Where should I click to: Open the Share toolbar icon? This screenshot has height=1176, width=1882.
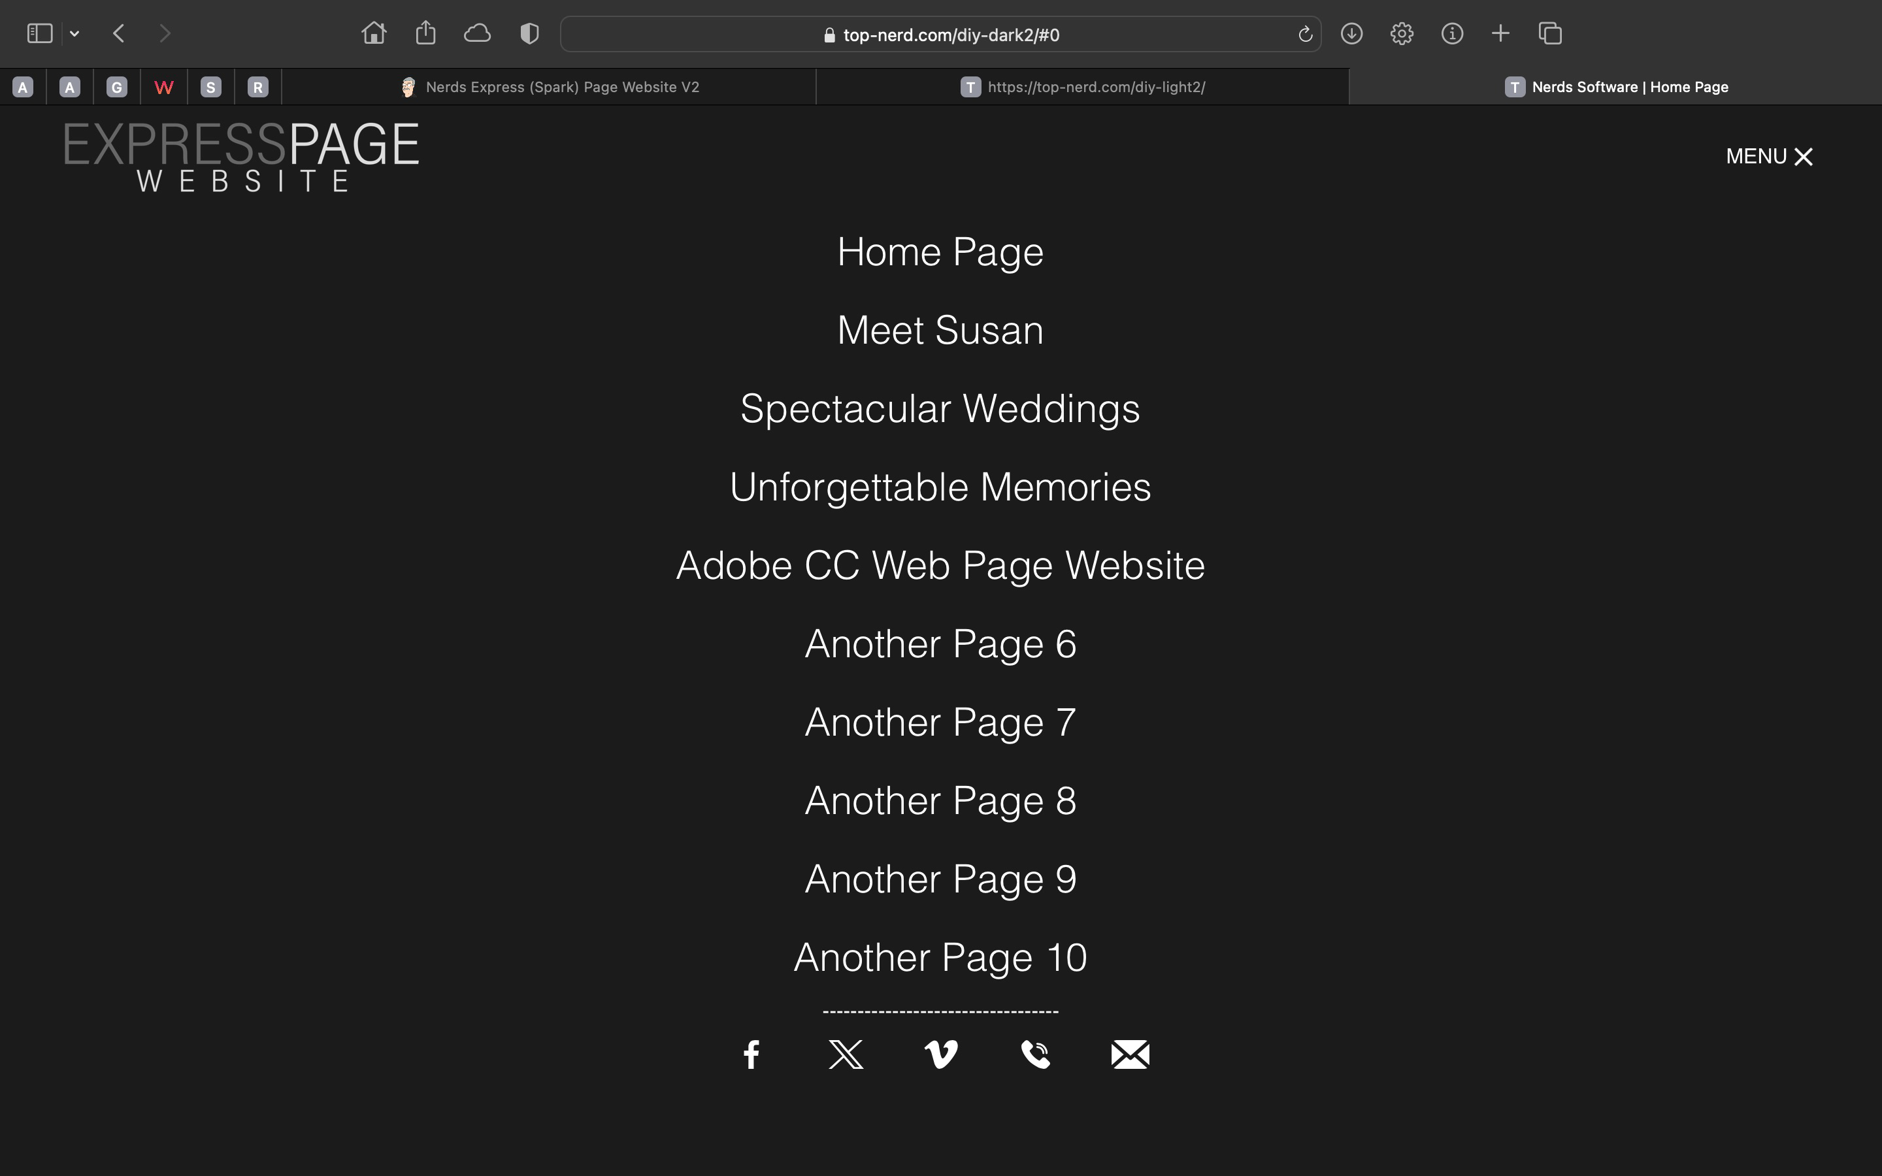point(425,33)
